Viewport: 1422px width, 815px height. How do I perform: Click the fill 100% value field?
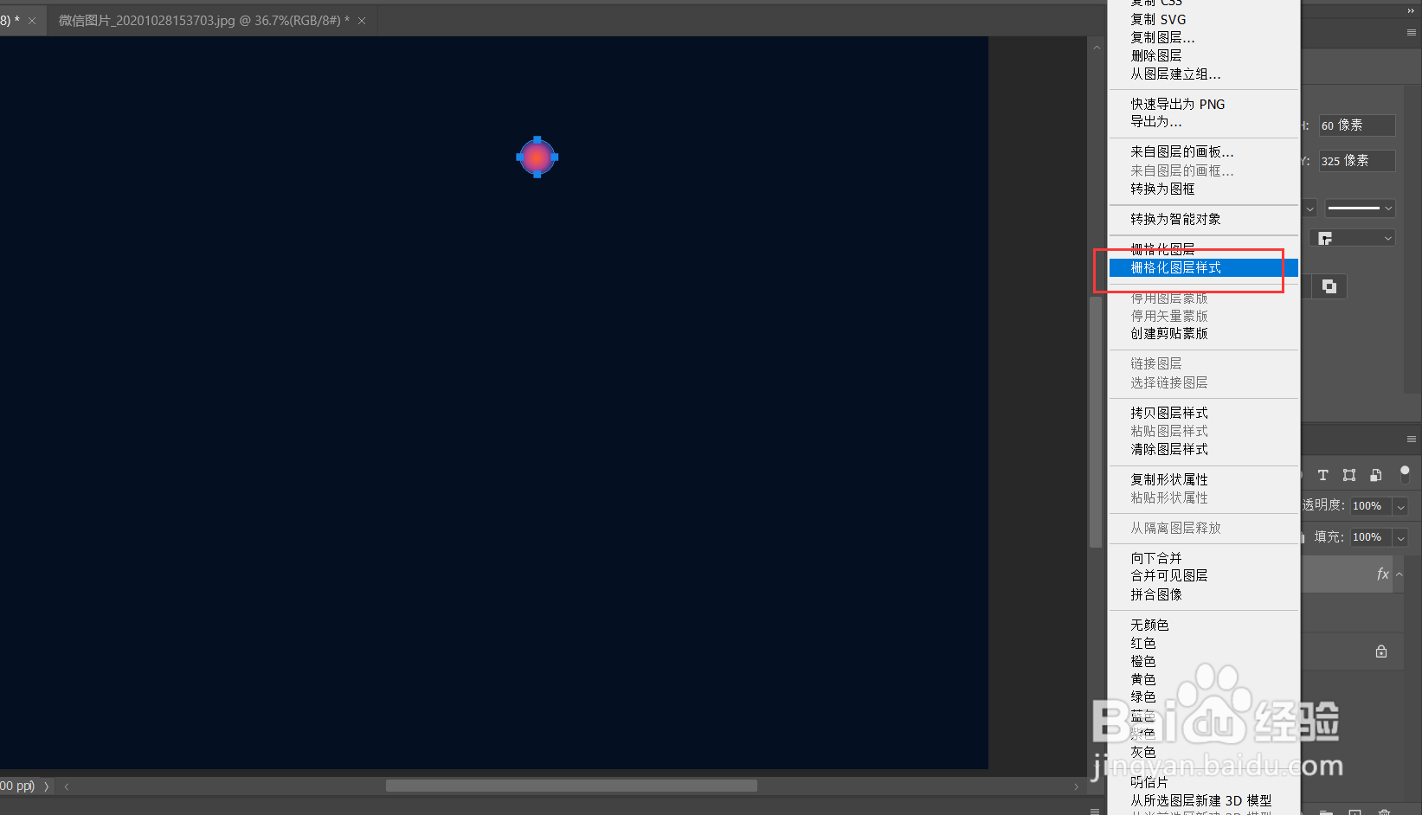pos(1371,537)
